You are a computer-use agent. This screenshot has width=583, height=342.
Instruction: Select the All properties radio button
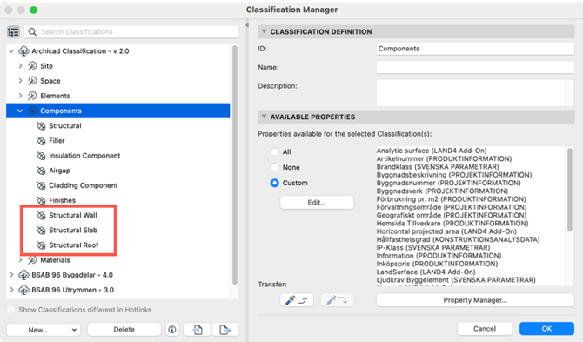tap(275, 151)
